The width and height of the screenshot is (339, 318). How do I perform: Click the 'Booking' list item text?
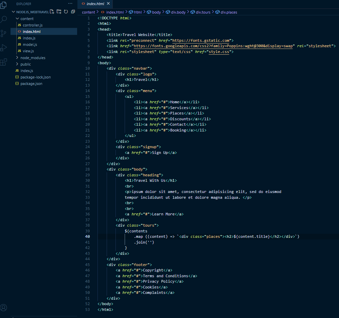pos(178,130)
